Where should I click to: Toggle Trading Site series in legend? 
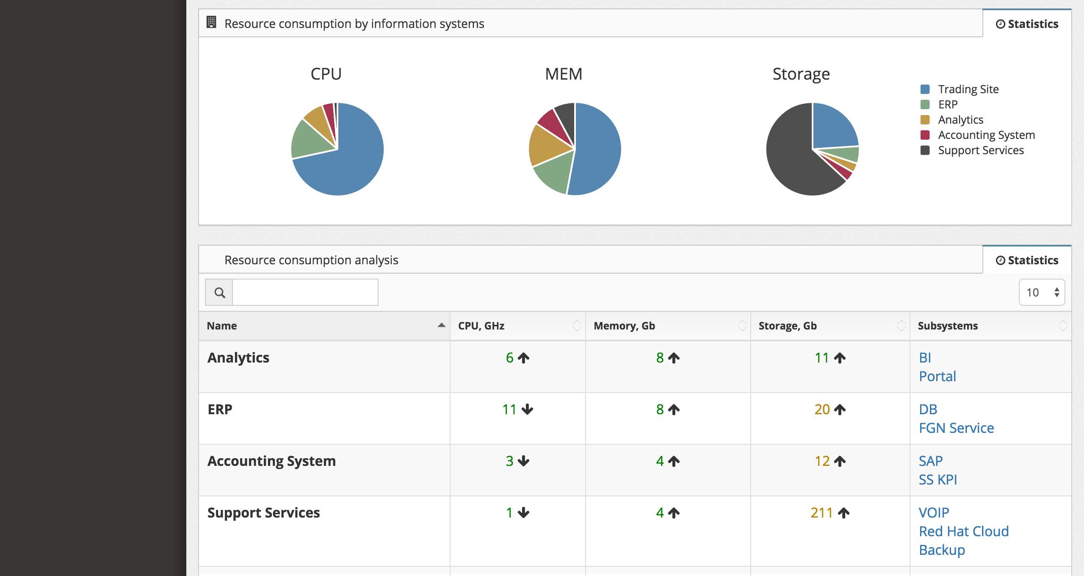point(968,89)
